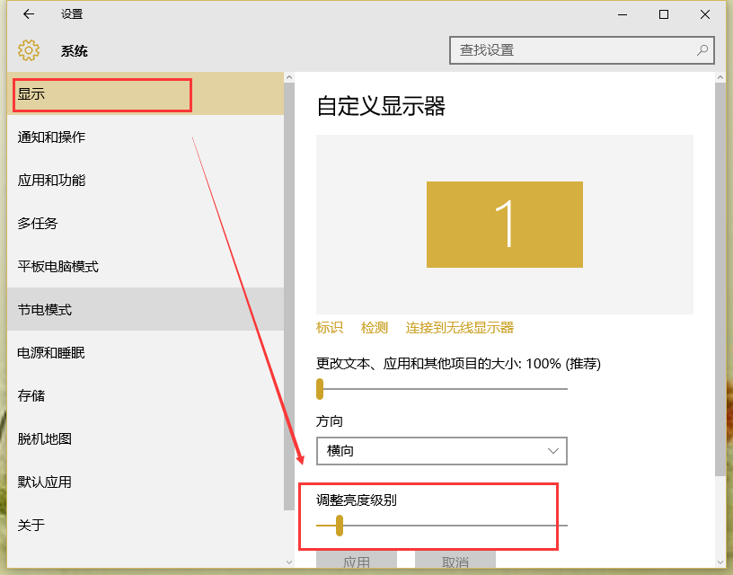Click the System gear icon

29,50
